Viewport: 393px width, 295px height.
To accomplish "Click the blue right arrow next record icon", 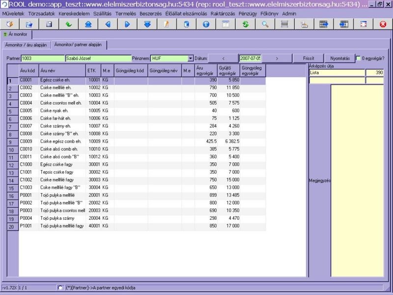I will (127, 24).
